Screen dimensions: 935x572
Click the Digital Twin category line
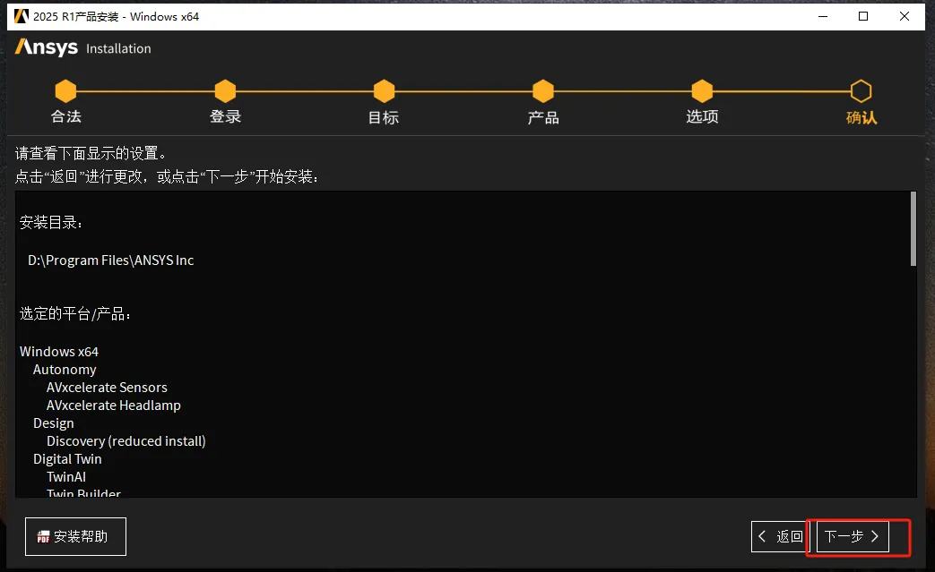[67, 459]
